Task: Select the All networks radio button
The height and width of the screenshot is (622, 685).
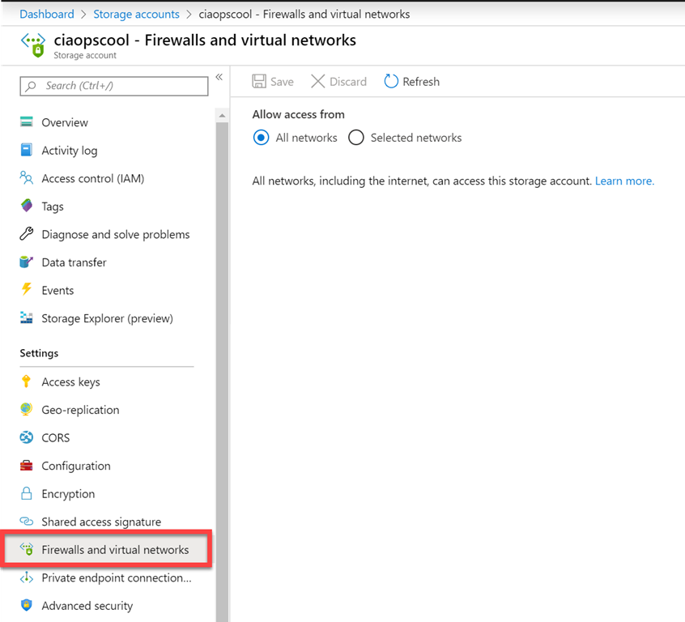Action: [x=261, y=138]
